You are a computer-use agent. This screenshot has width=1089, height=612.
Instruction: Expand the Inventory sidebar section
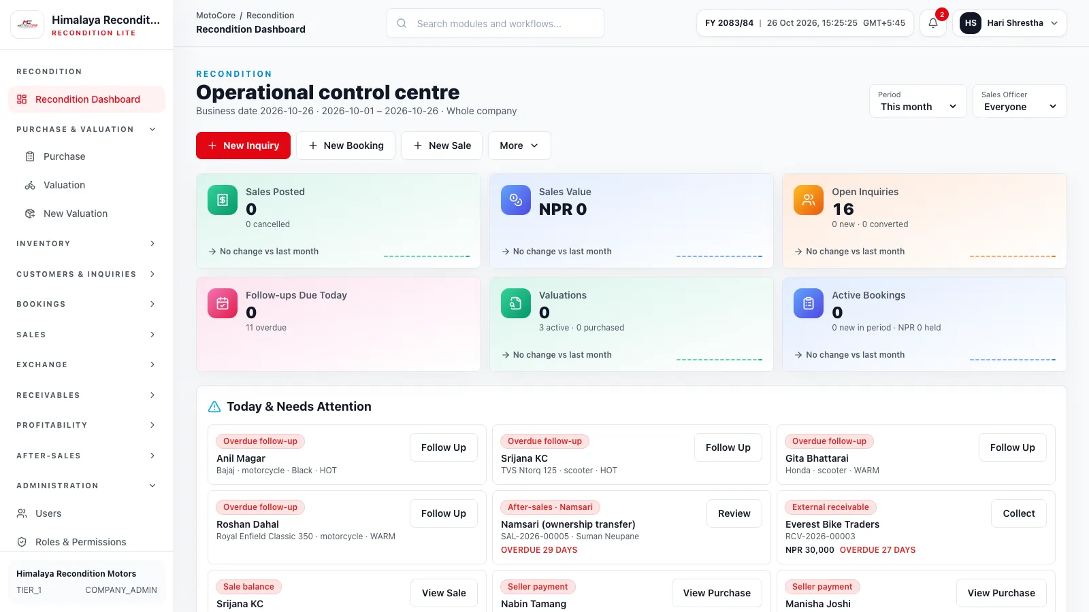pyautogui.click(x=86, y=243)
